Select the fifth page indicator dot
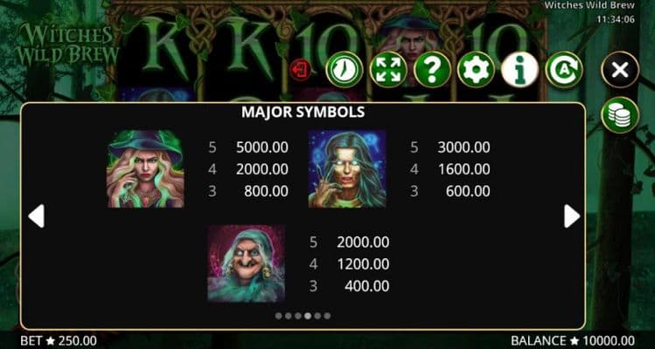 click(317, 316)
